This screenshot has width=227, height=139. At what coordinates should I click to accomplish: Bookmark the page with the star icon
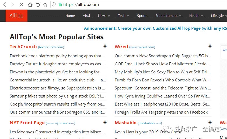click(45, 5)
